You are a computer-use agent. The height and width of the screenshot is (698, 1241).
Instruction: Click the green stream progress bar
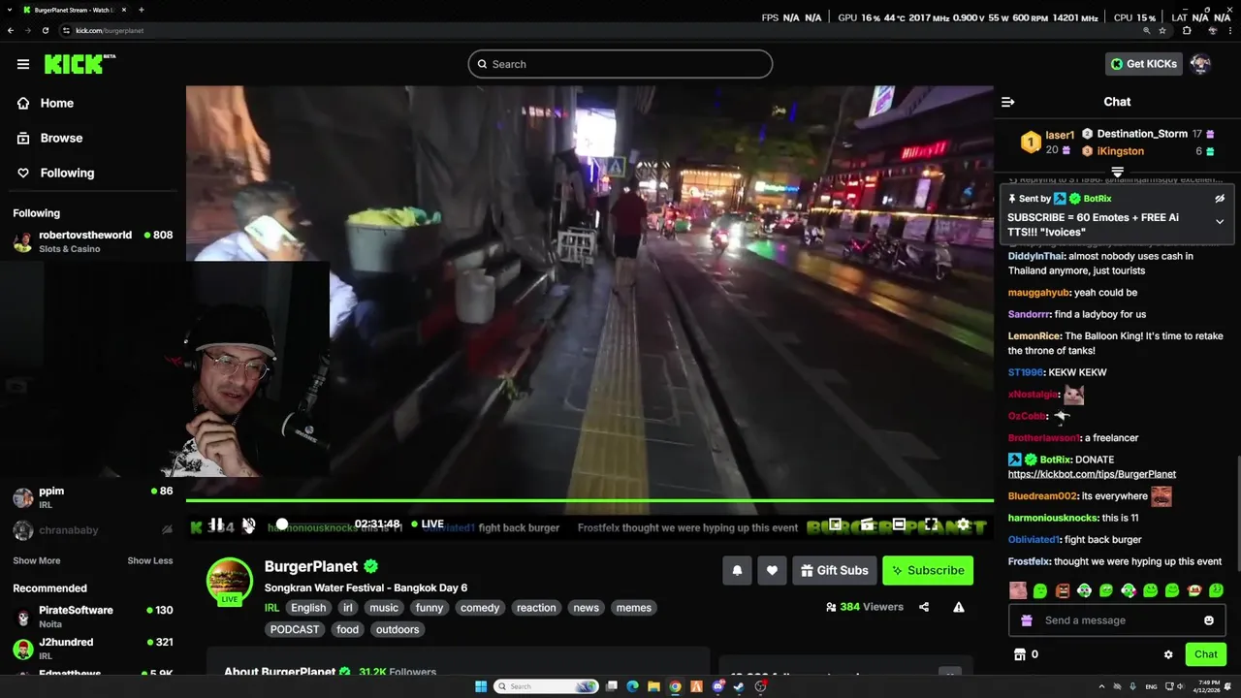(589, 500)
